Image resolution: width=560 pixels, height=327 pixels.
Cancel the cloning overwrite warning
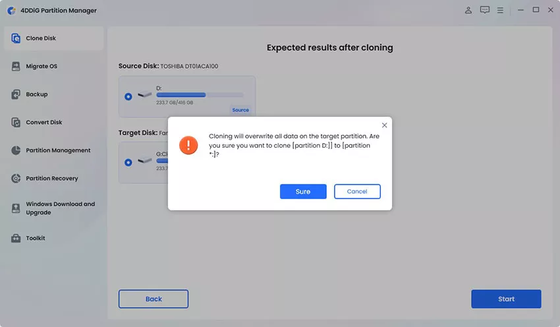click(x=357, y=192)
